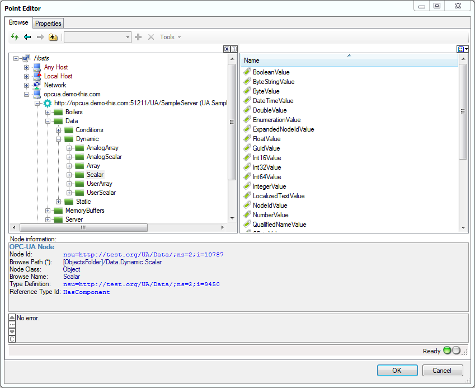Click the Network host icon
This screenshot has width=475, height=388.
point(37,85)
